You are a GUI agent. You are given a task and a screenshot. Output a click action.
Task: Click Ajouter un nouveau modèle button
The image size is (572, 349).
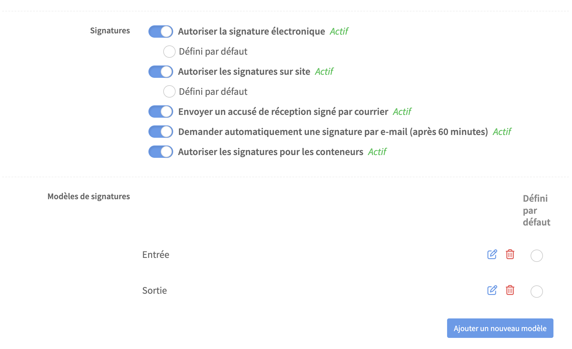[500, 328]
